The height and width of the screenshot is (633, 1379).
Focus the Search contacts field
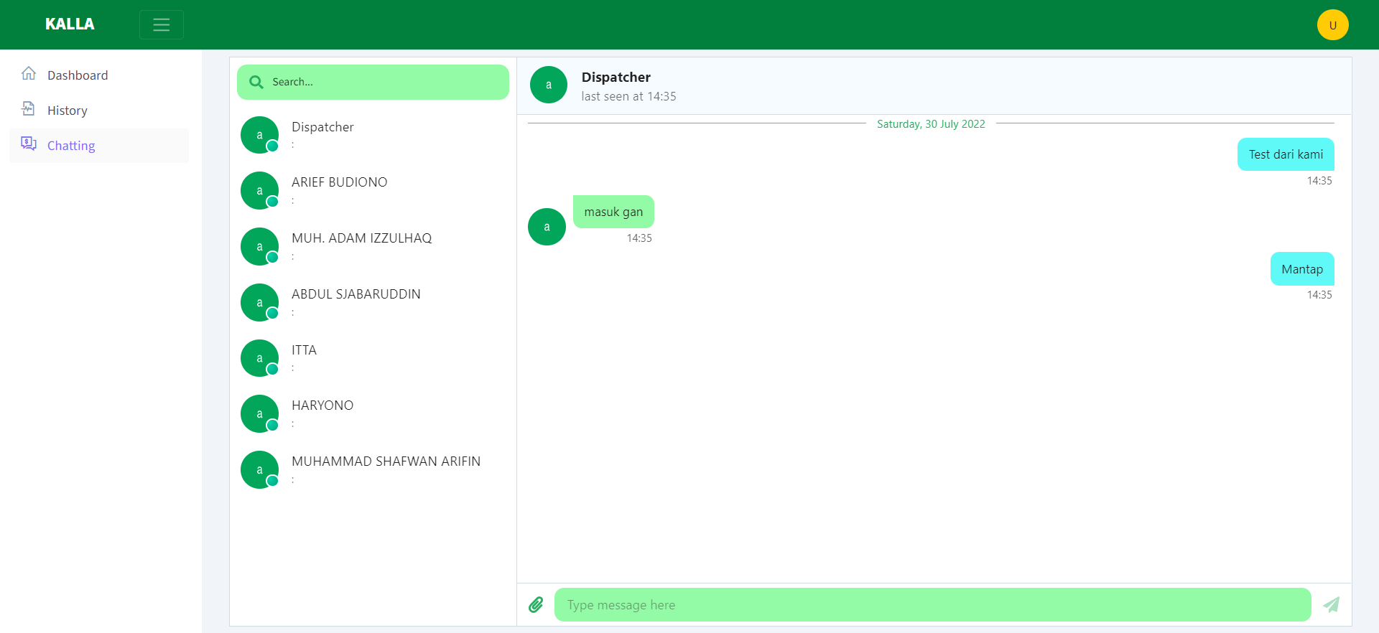point(373,82)
